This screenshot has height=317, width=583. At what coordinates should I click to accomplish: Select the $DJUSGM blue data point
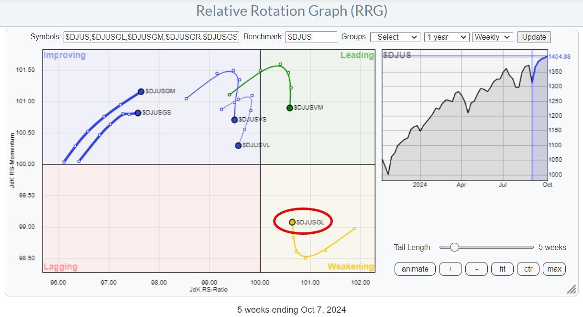tap(141, 91)
